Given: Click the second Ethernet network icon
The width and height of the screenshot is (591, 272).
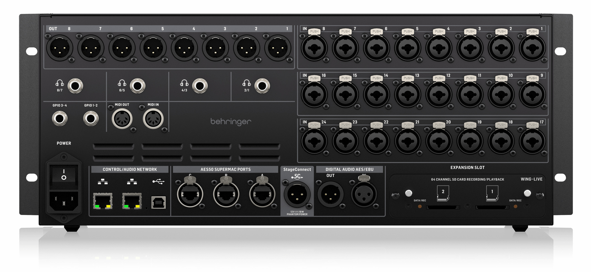Looking at the screenshot, I should click(x=132, y=182).
